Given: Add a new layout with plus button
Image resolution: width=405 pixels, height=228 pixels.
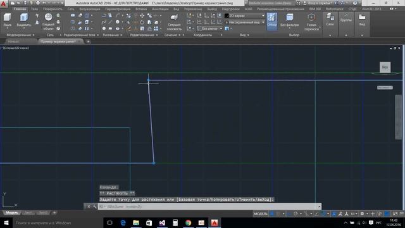Looking at the screenshot, I should click(x=54, y=213).
